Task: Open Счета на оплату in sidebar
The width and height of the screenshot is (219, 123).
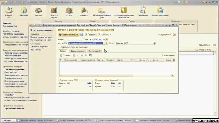Action: 11,72
